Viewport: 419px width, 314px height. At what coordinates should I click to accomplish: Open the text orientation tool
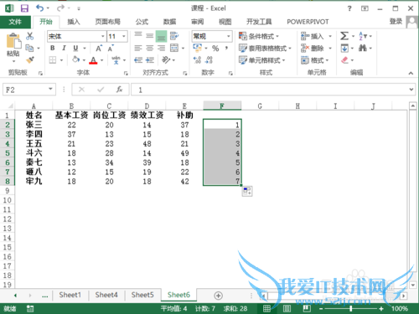point(166,59)
